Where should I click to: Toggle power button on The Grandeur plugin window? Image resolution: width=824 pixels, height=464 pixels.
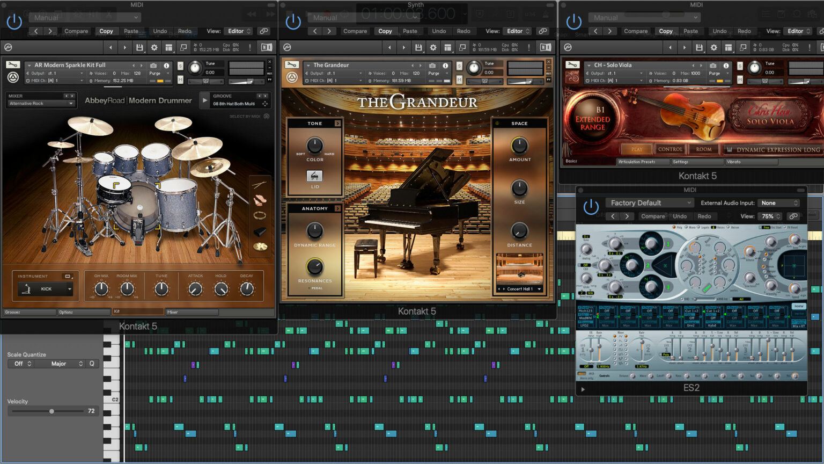293,21
